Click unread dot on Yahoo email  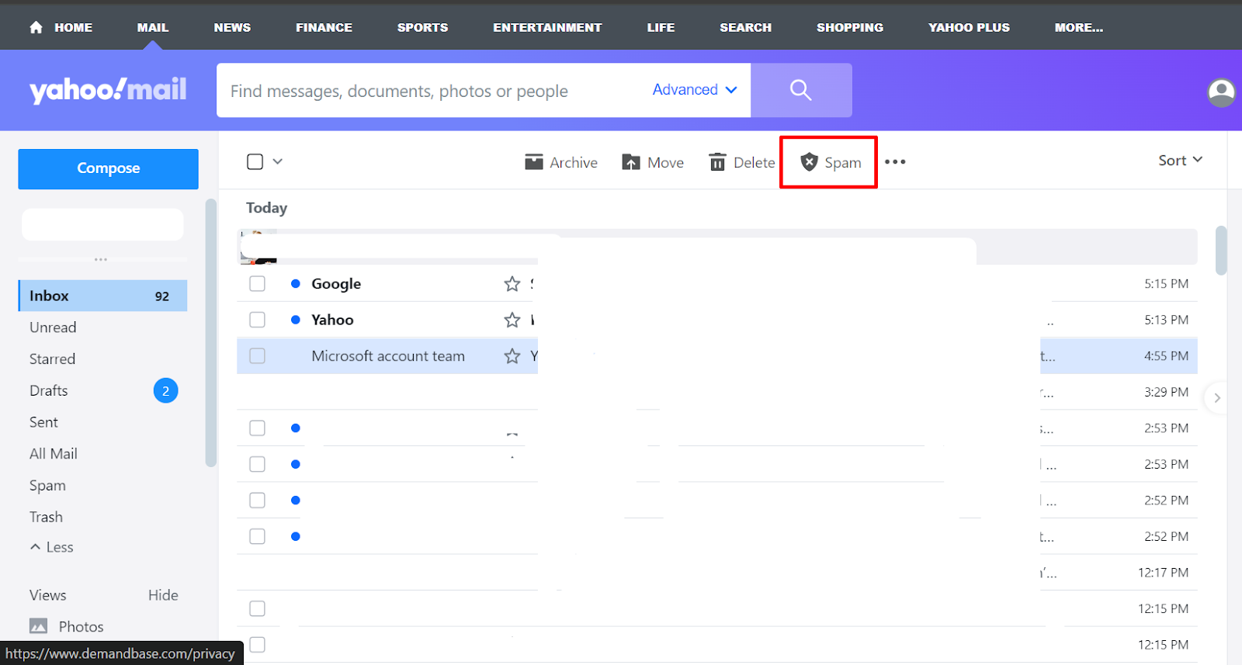pos(296,320)
